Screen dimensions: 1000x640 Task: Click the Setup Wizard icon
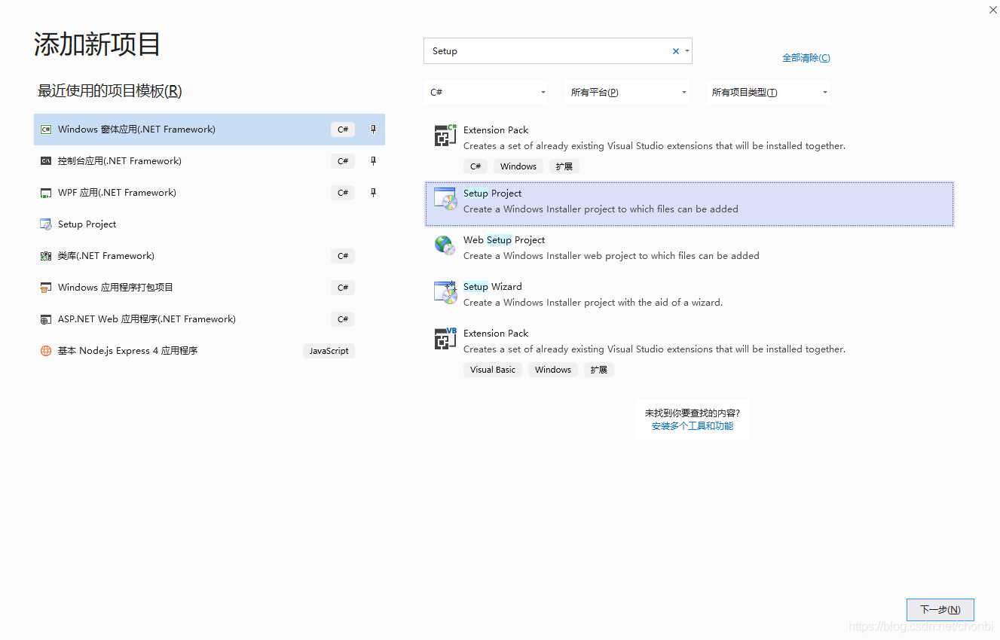tap(445, 292)
